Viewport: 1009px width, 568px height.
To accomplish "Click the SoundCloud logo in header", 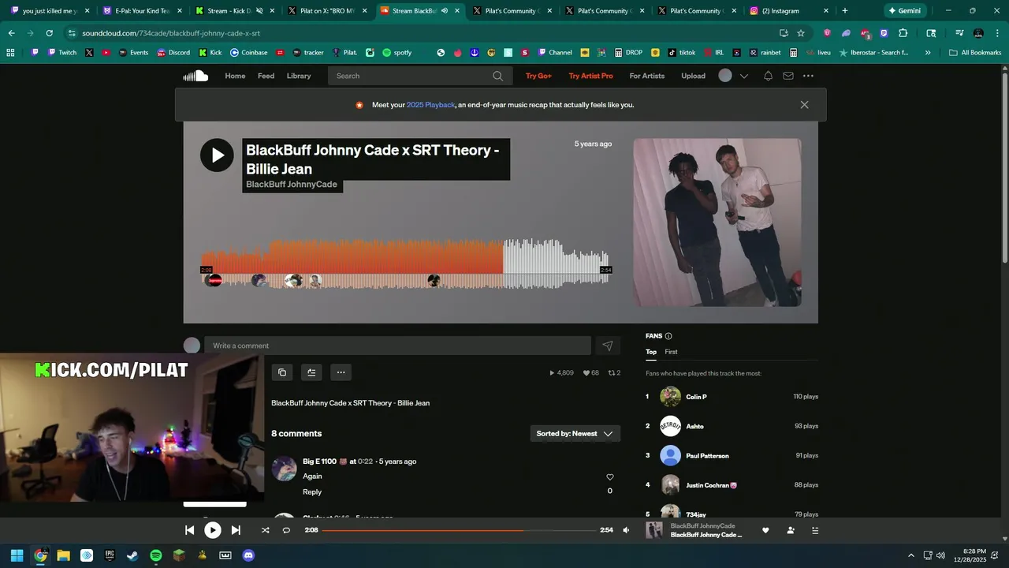I will click(x=195, y=76).
